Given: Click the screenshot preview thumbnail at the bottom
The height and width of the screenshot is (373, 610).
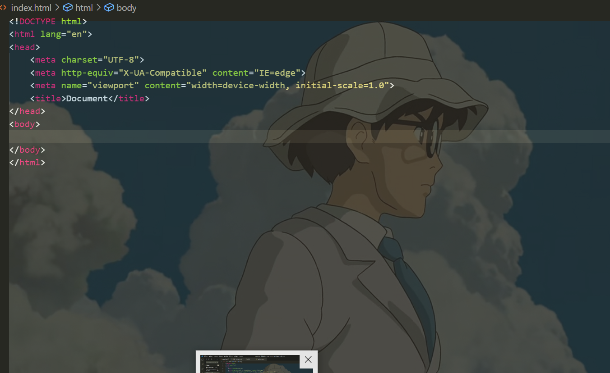Looking at the screenshot, I should point(250,365).
